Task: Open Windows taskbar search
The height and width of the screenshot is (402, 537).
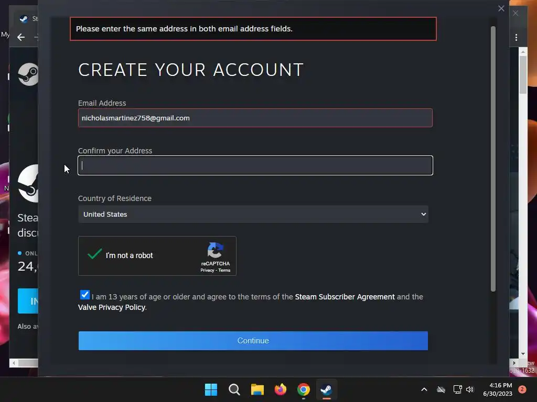Action: click(x=234, y=389)
